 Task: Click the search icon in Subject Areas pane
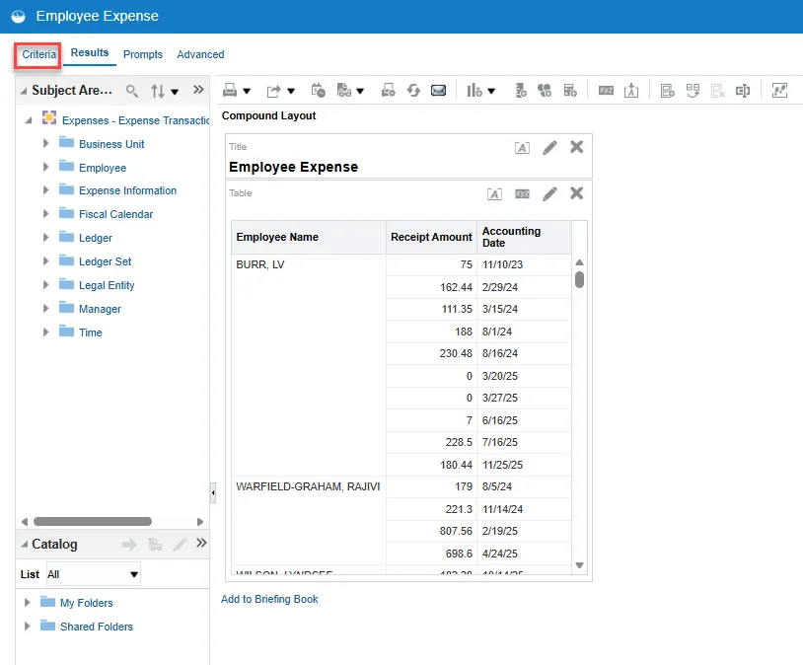pos(132,91)
